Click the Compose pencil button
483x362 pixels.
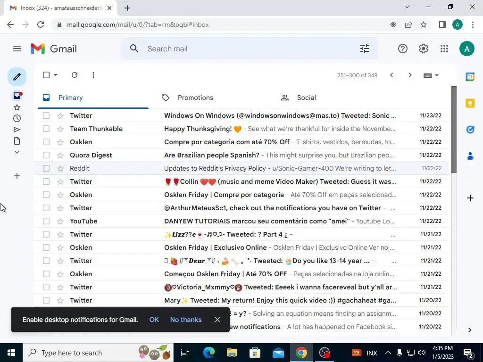17,77
